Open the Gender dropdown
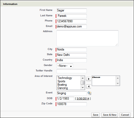This screenshot has width=134, height=118. (x=65, y=66)
